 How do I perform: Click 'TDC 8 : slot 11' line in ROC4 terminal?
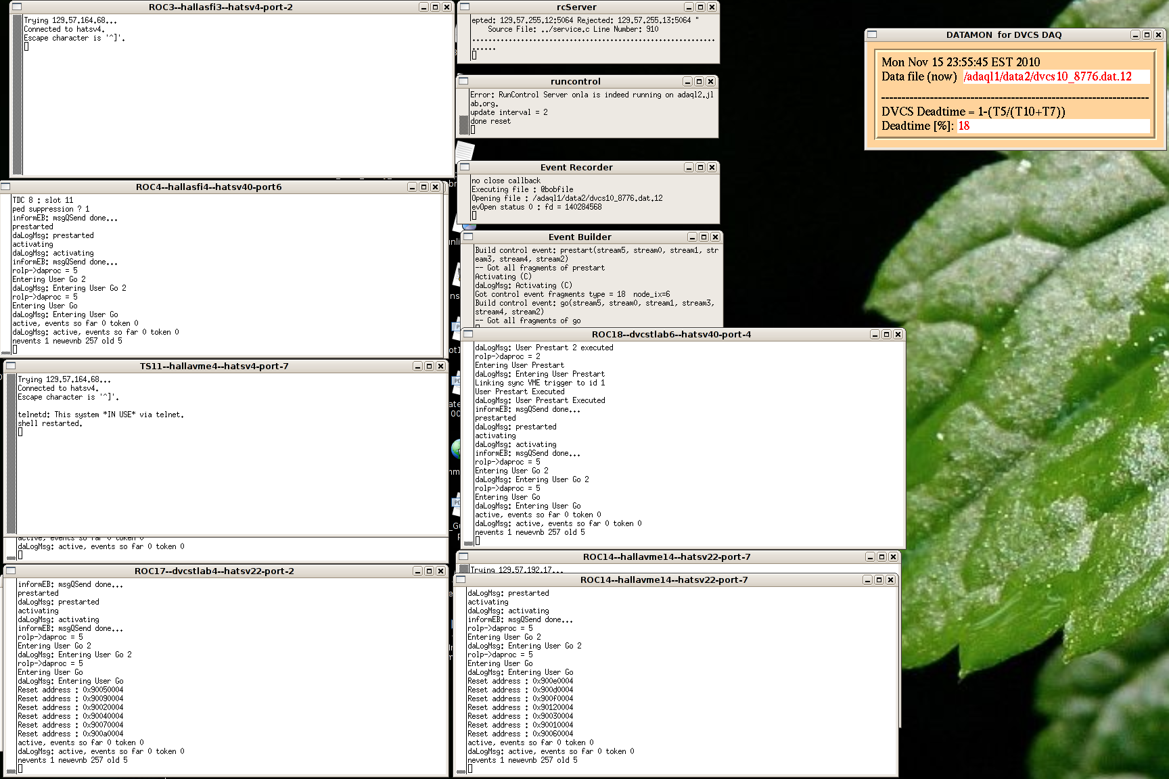(43, 200)
